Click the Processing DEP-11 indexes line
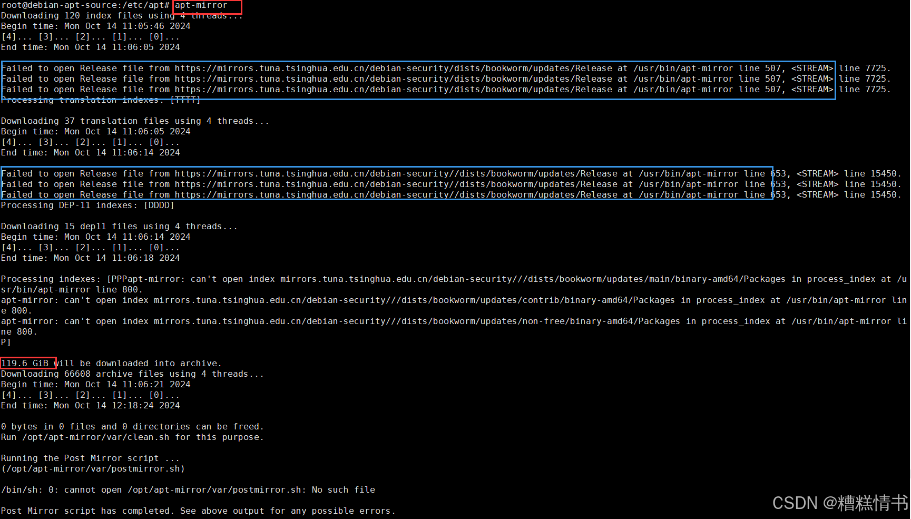Image resolution: width=911 pixels, height=519 pixels. click(x=87, y=205)
